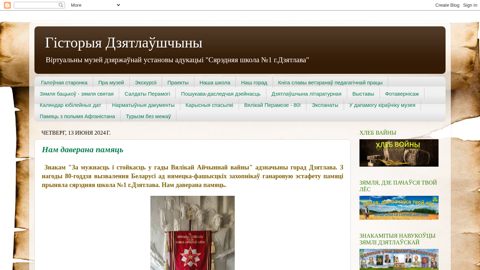Click the ХЛЕБ ВАЙНЫ sidebar heading
This screenshot has width=480, height=270.
click(x=378, y=133)
